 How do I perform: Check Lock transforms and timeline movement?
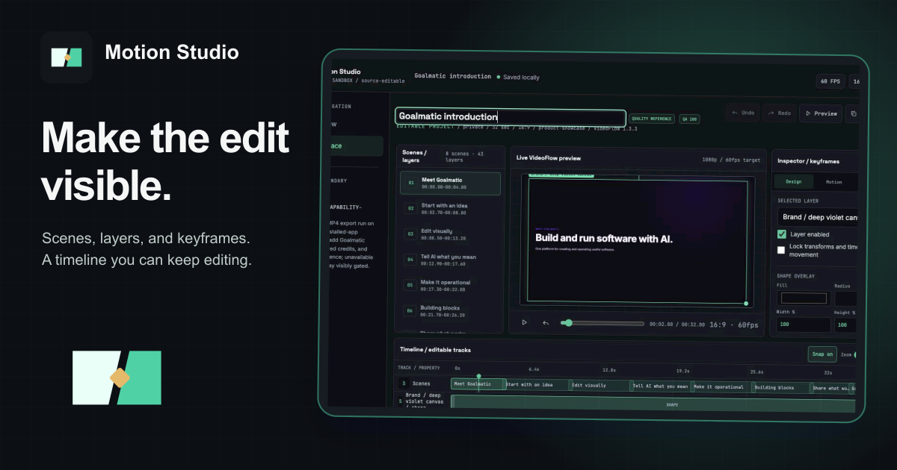pos(782,250)
